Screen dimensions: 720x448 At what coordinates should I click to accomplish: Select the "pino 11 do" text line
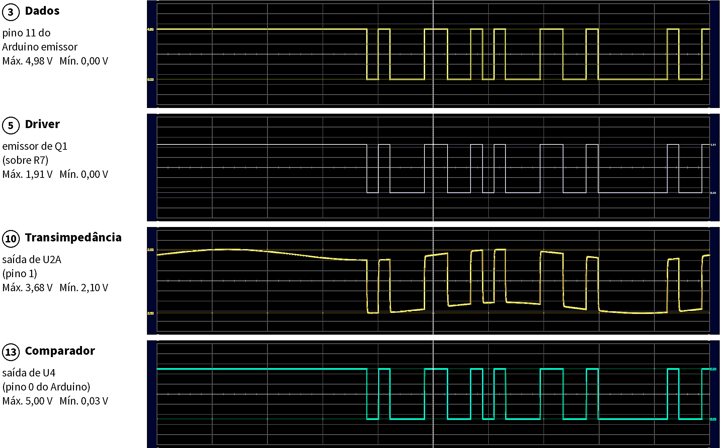(26, 33)
